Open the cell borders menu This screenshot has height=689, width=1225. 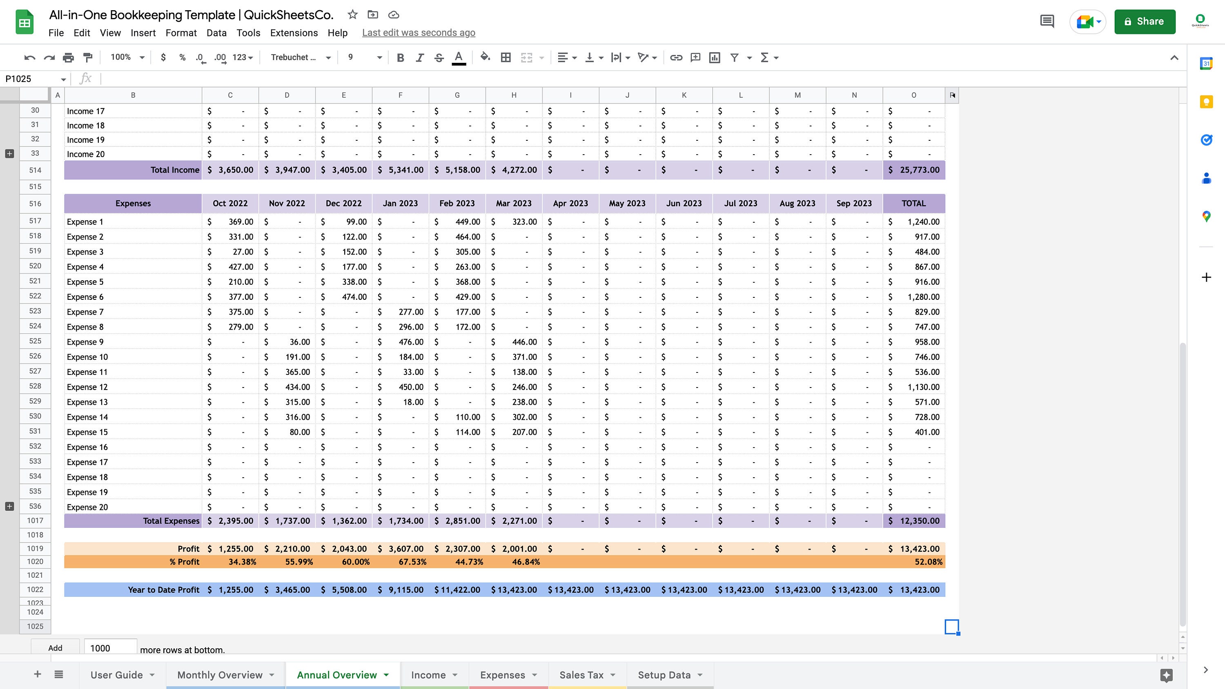coord(506,58)
